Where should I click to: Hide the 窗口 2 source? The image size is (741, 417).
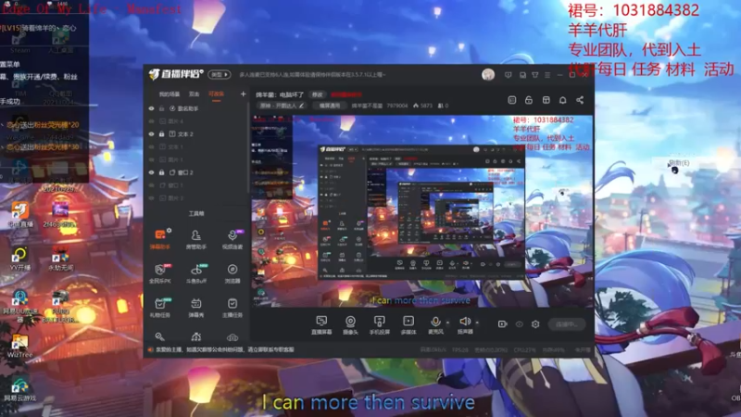pos(151,172)
